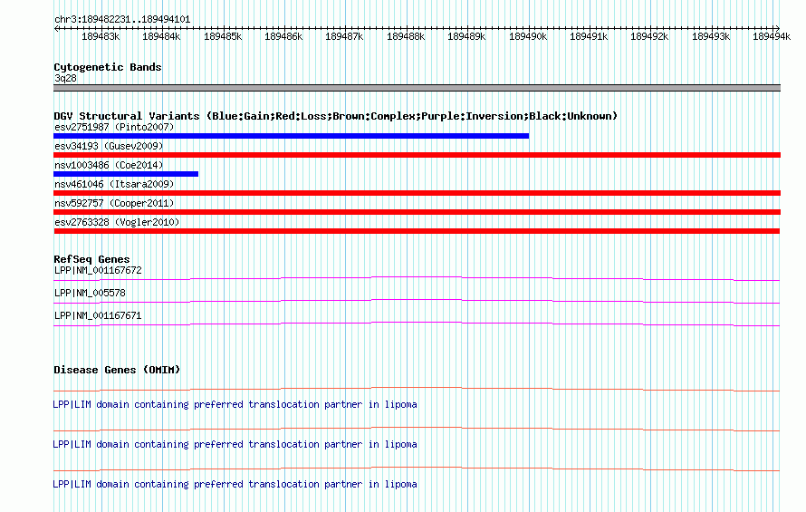This screenshot has width=806, height=512.
Task: Click the 3q28 band label
Action: click(x=65, y=78)
